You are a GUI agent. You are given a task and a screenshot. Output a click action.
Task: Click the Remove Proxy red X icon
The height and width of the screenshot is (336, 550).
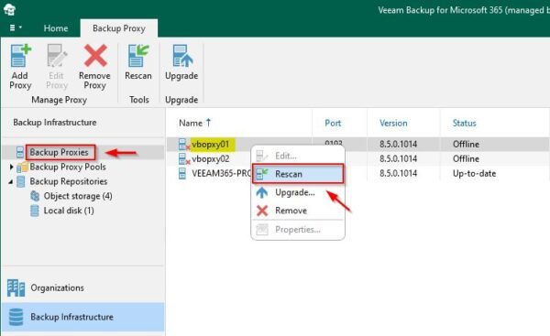(x=95, y=55)
